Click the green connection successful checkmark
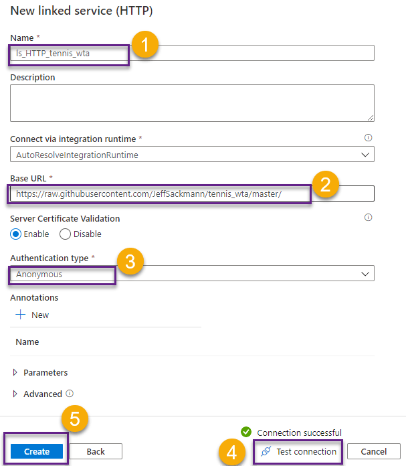 tap(246, 433)
